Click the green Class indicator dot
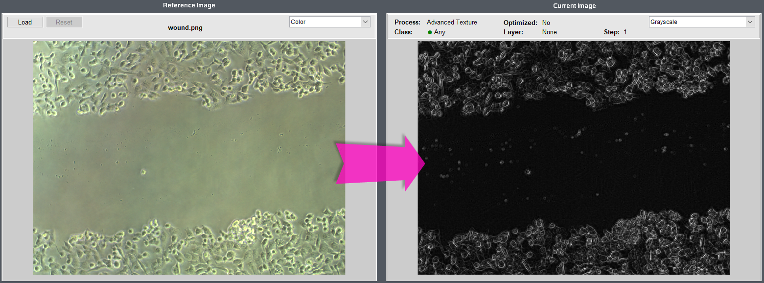 tap(430, 32)
